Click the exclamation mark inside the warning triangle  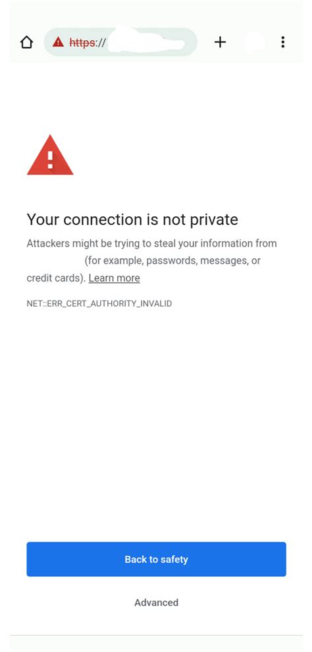(50, 160)
